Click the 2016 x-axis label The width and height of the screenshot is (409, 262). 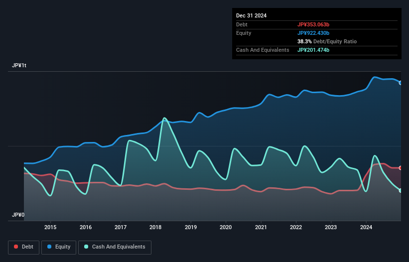pos(86,227)
